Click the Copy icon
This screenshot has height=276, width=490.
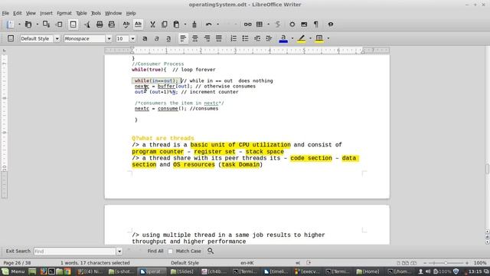pyautogui.click(x=165, y=25)
